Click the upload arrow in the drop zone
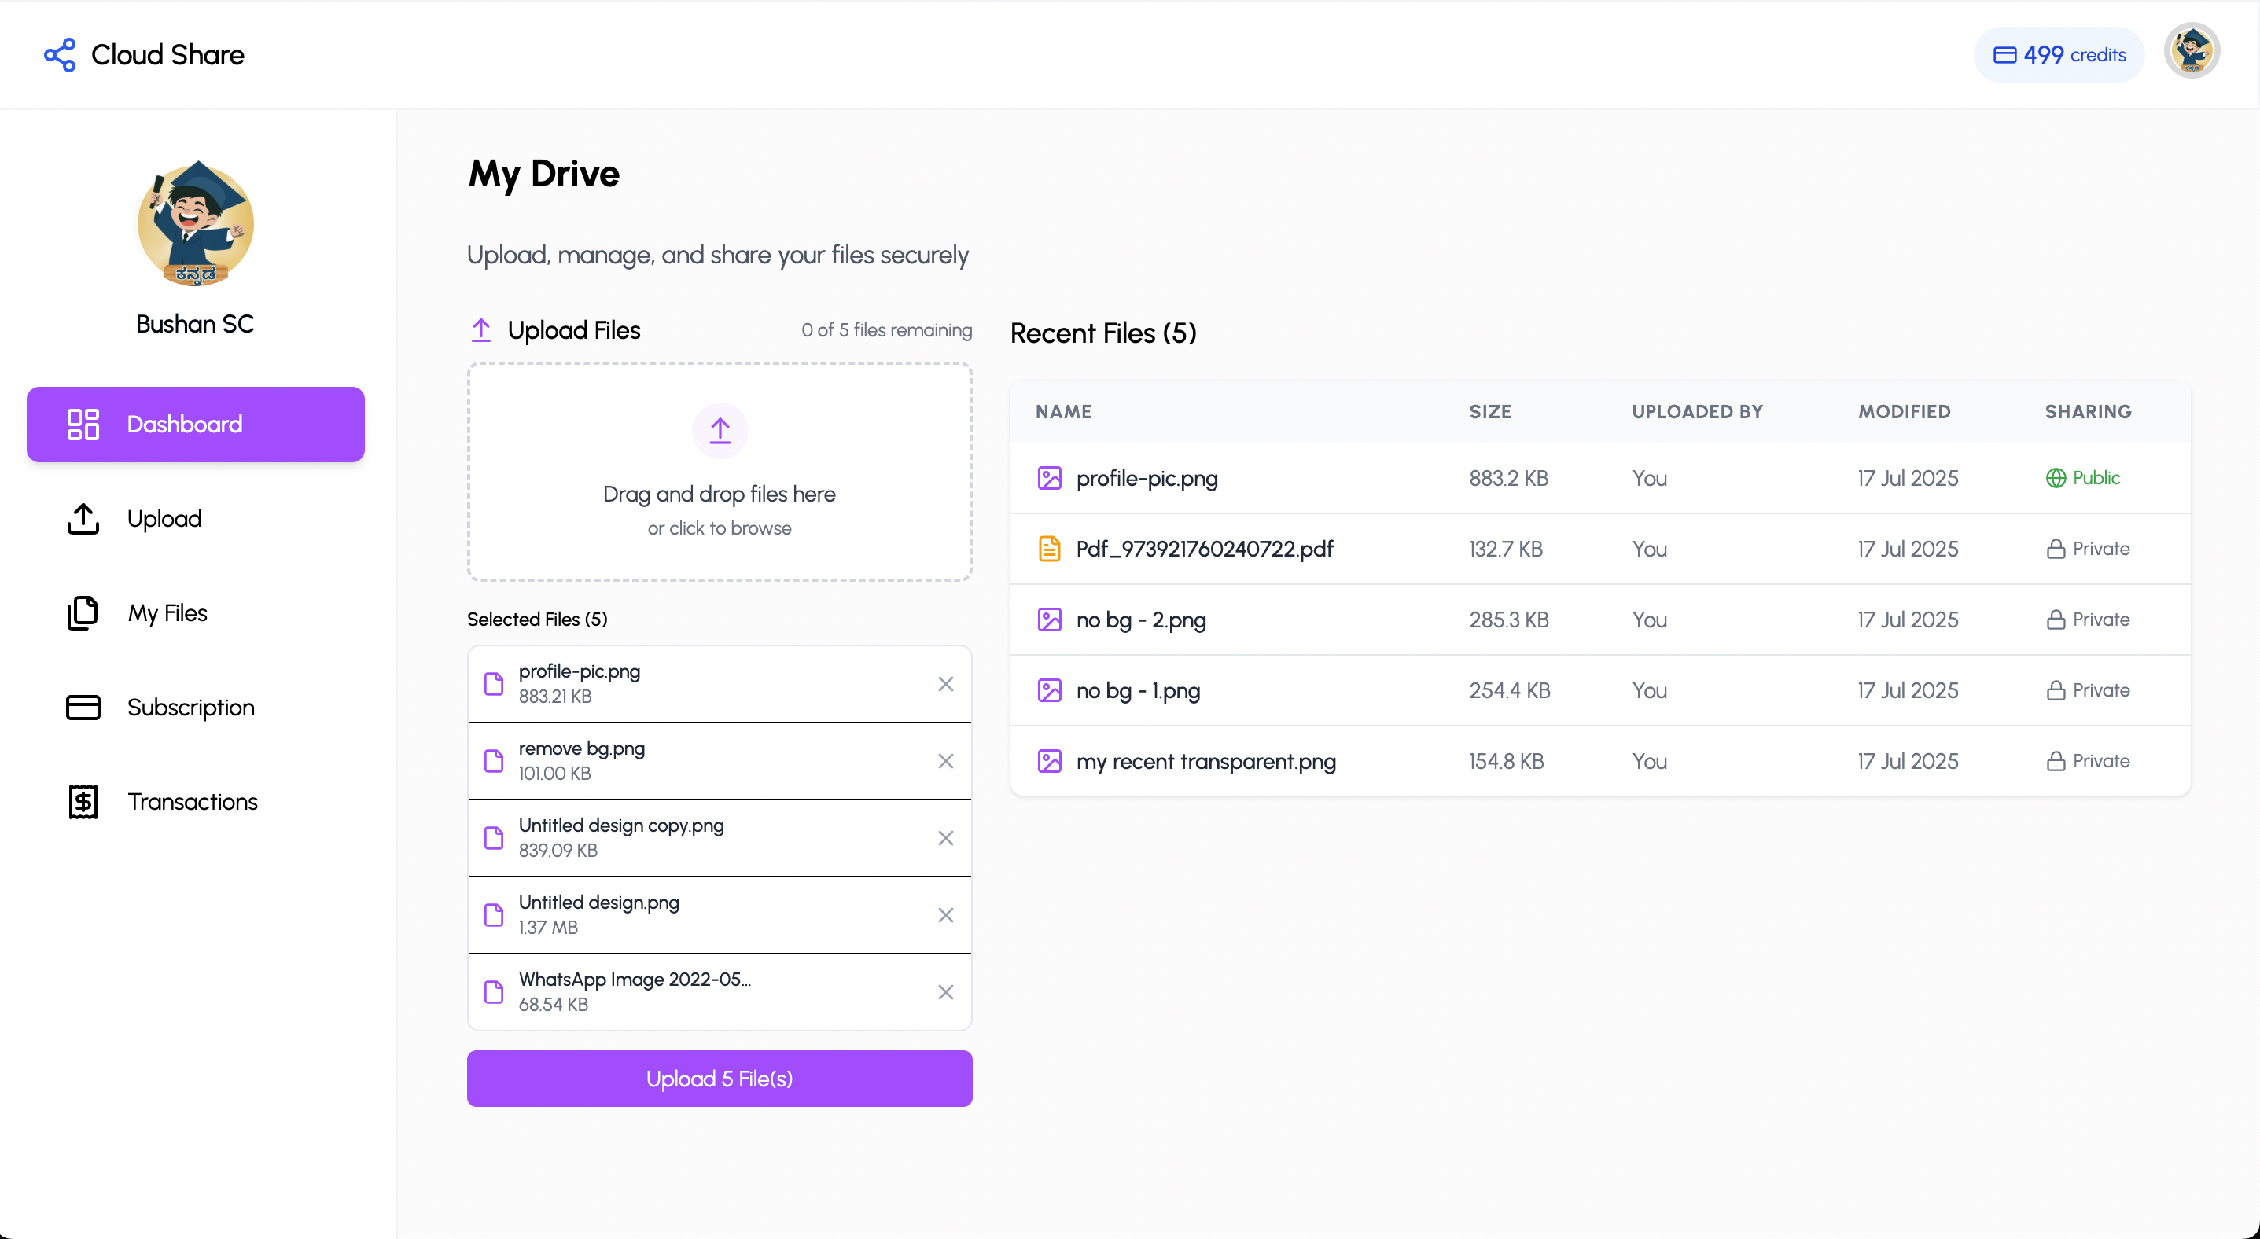The width and height of the screenshot is (2260, 1239). (x=720, y=431)
